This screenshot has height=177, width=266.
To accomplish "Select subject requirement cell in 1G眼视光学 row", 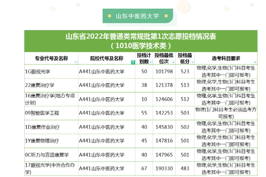I will pos(226,71).
